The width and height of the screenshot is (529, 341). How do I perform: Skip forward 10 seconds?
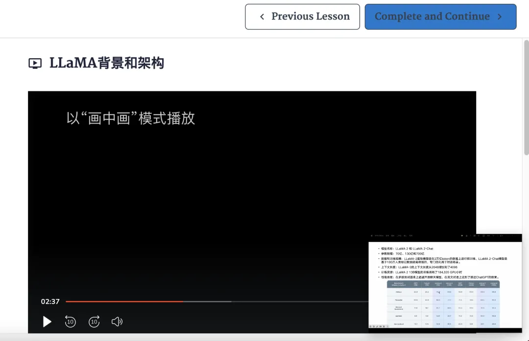[94, 322]
